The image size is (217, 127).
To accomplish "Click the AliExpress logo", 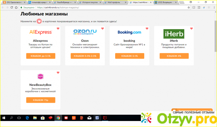I will tap(40, 32).
